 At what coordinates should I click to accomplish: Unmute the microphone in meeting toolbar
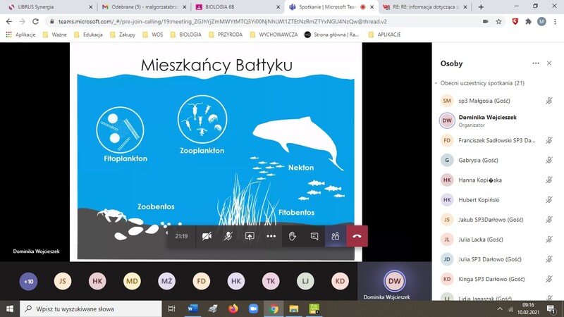228,237
